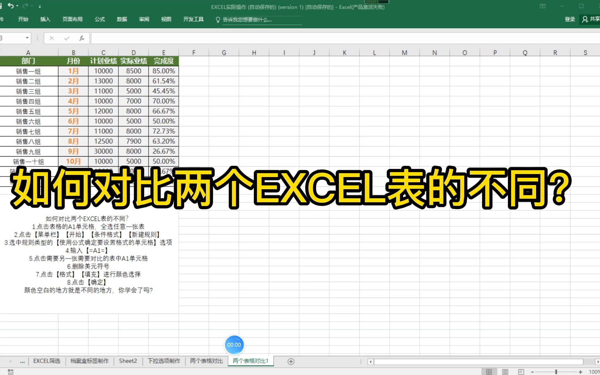The width and height of the screenshot is (600, 375).
Task: Switch to the 档案盒标签制作 sheet tab
Action: point(90,361)
